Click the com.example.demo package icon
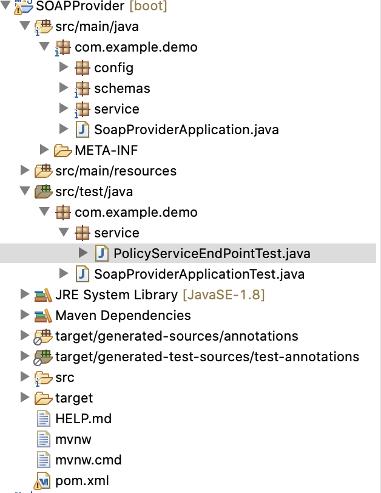The height and width of the screenshot is (493, 381). [x=62, y=47]
